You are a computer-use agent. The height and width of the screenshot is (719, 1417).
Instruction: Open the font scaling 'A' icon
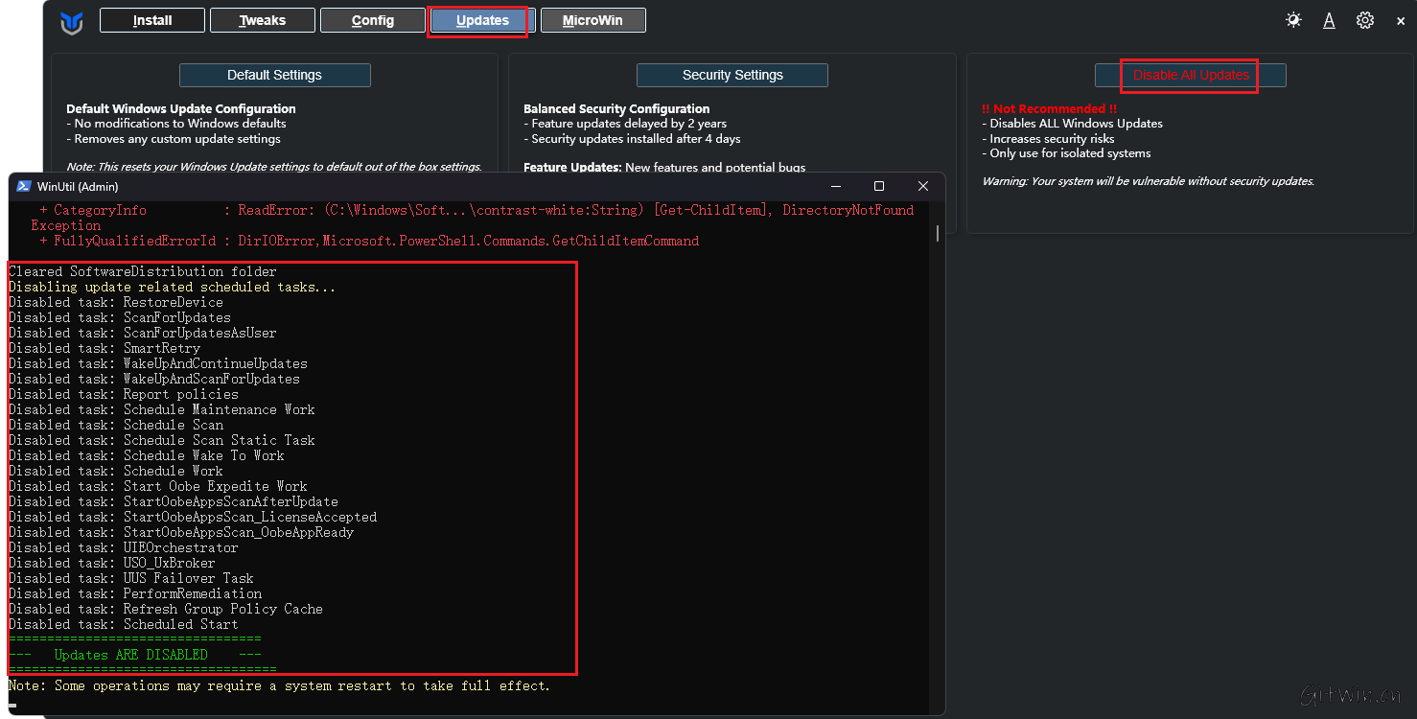(1329, 20)
